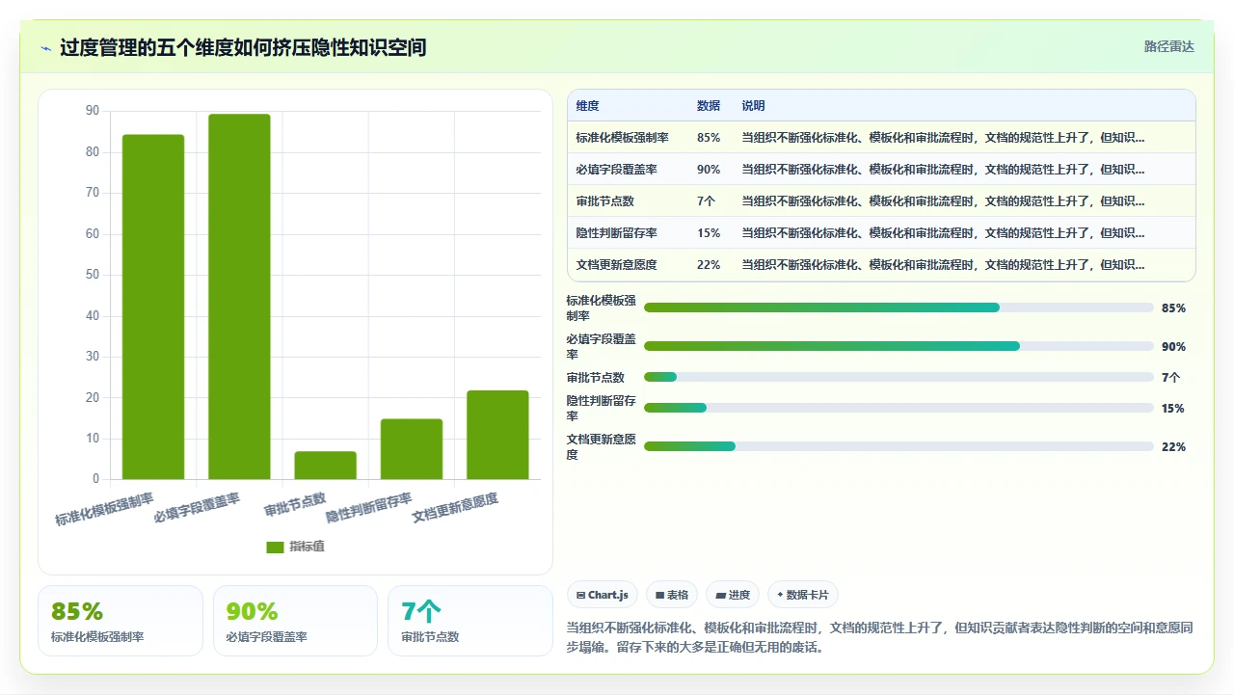The height and width of the screenshot is (695, 1234).
Task: Click 隐性判断留存率 table row cell
Action: click(x=617, y=233)
